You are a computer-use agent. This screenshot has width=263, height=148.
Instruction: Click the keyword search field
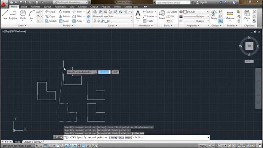click(173, 2)
